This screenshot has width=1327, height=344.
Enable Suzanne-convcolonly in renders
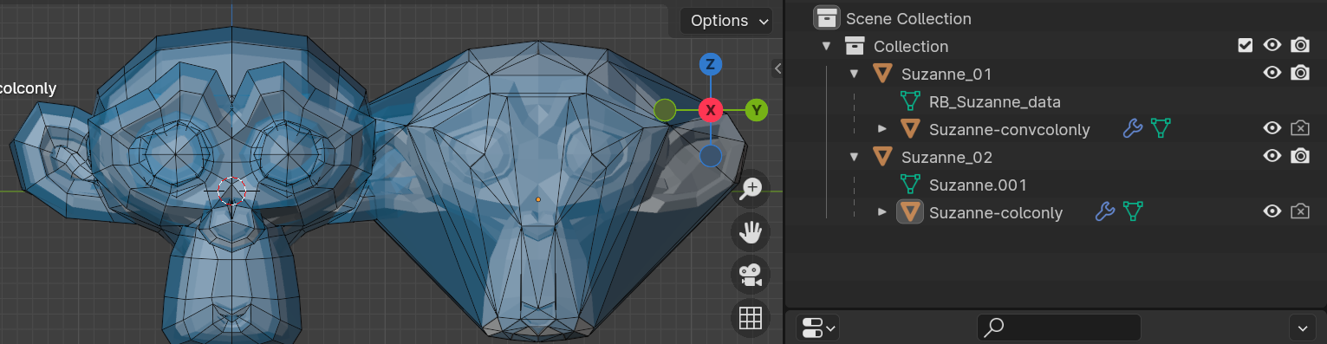click(1300, 128)
